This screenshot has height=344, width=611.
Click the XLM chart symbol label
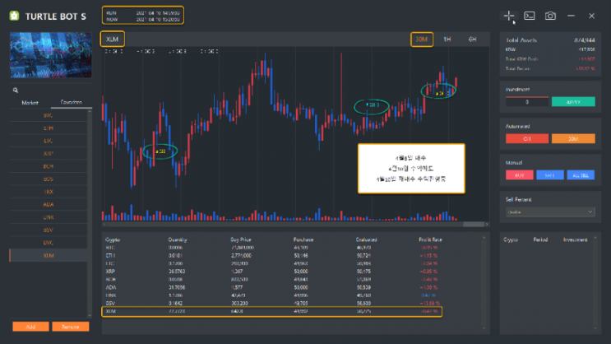pos(112,39)
